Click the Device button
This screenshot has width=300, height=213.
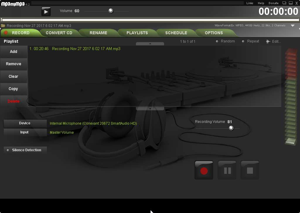[25, 123]
